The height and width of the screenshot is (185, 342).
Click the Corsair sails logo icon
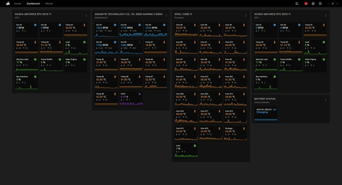tap(8, 3)
